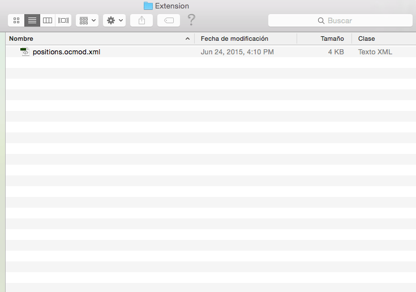Click the XML file icon of positions.ocmod.xml
416x292 pixels.
click(25, 51)
